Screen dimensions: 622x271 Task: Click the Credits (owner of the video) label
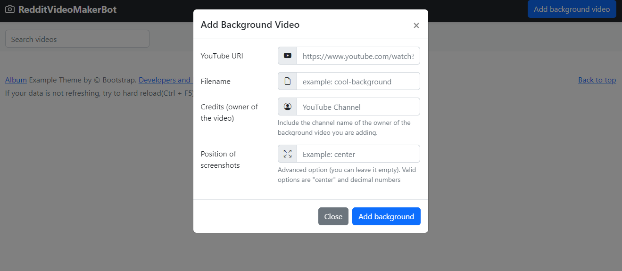(x=230, y=112)
